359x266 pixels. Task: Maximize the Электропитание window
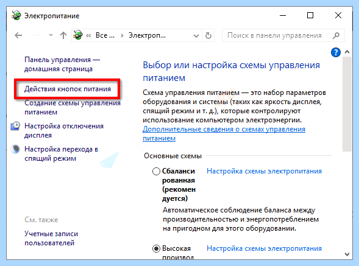[x=310, y=15]
